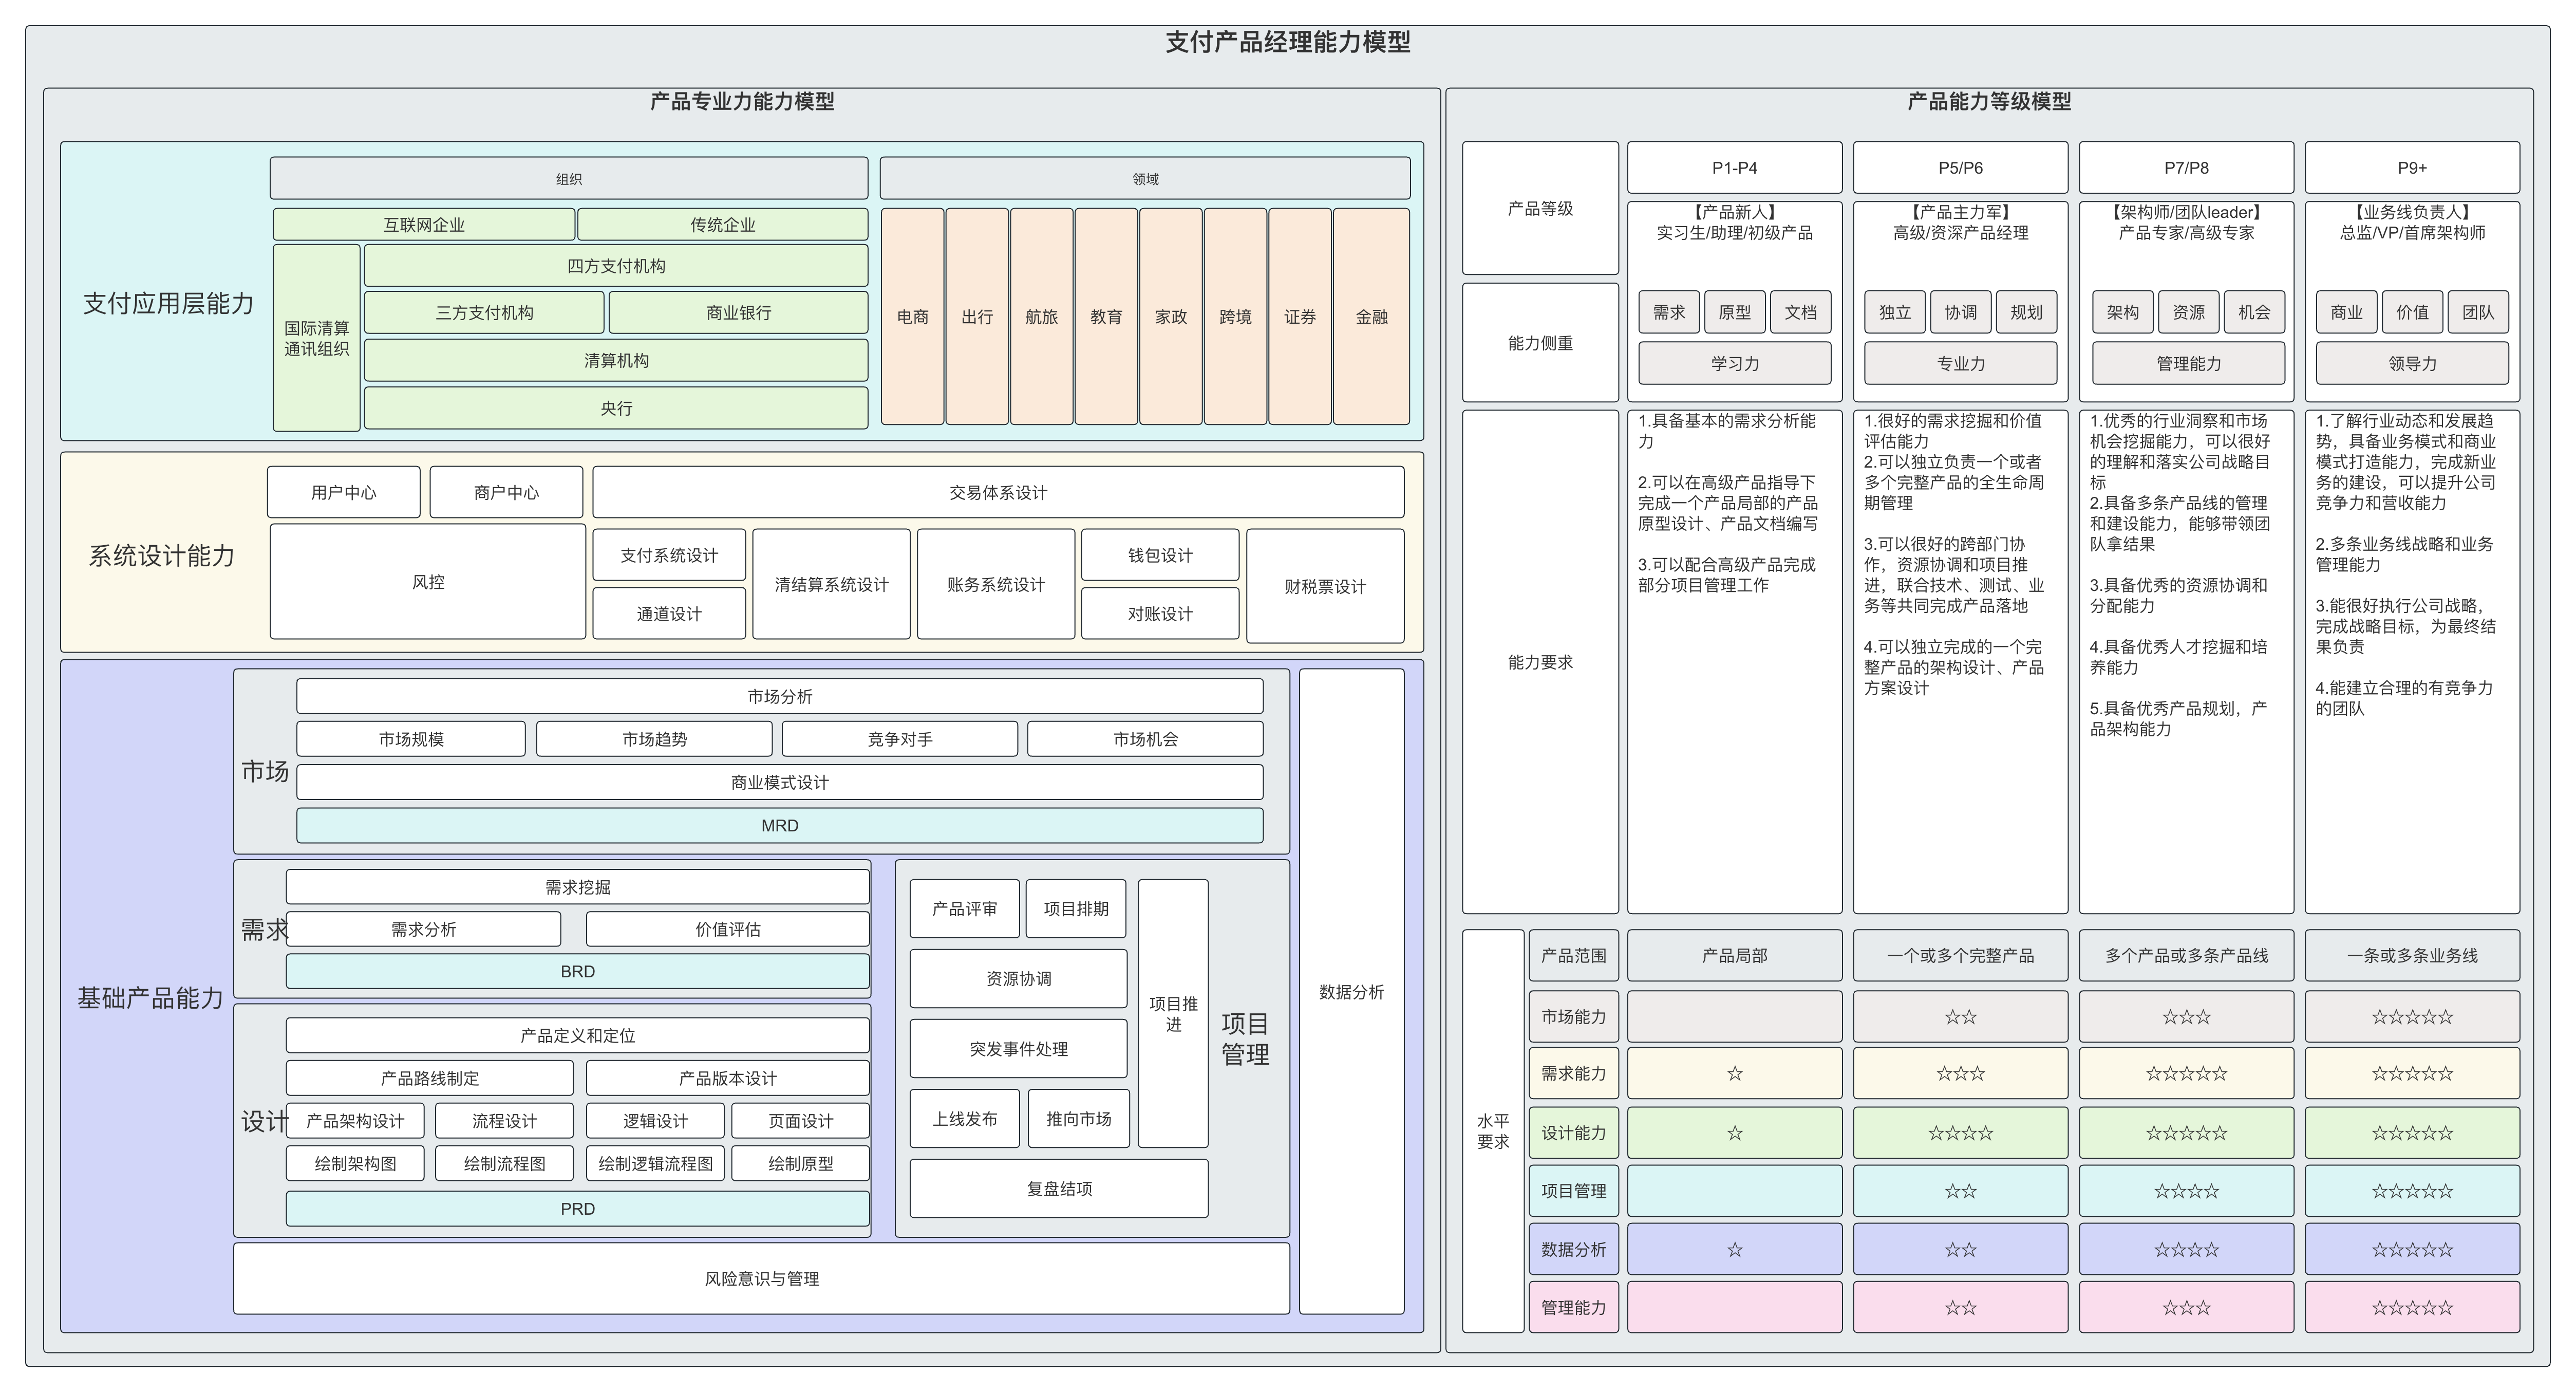This screenshot has width=2576, height=1392.
Task: Select the 数据分析 vertical block
Action: click(x=1351, y=991)
